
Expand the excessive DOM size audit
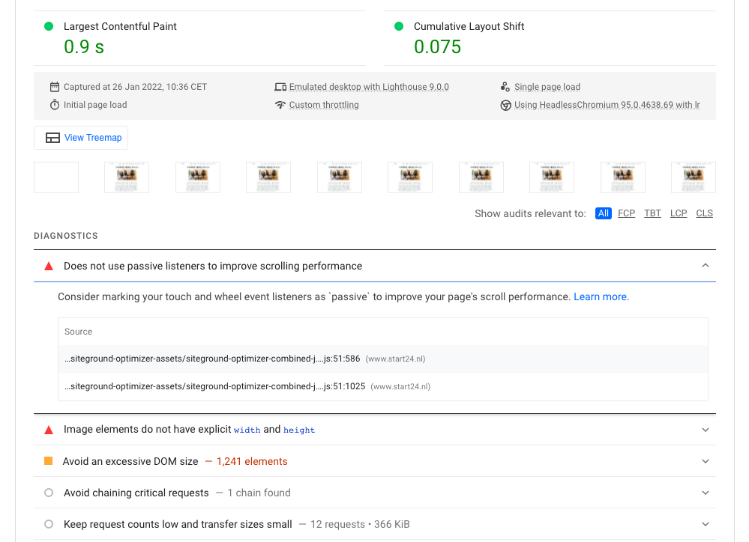(705, 461)
